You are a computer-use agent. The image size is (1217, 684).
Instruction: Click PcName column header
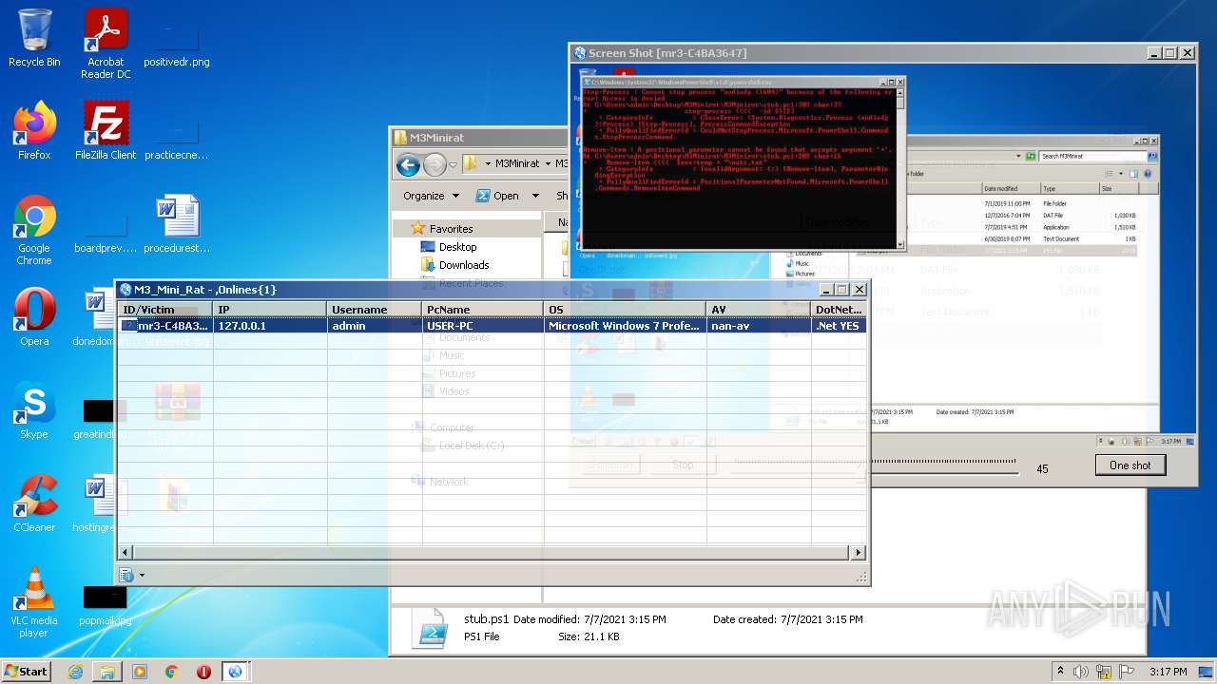coord(483,310)
